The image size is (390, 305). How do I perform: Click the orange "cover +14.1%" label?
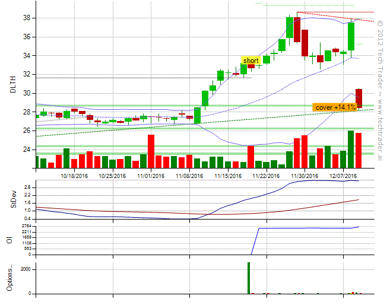(335, 107)
